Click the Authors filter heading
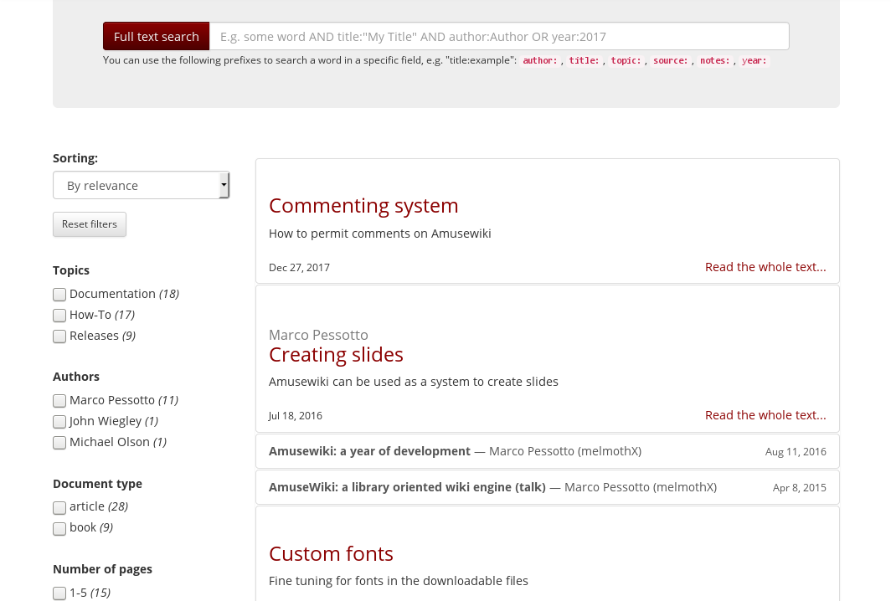Viewport: 891px width, 601px height. tap(76, 377)
